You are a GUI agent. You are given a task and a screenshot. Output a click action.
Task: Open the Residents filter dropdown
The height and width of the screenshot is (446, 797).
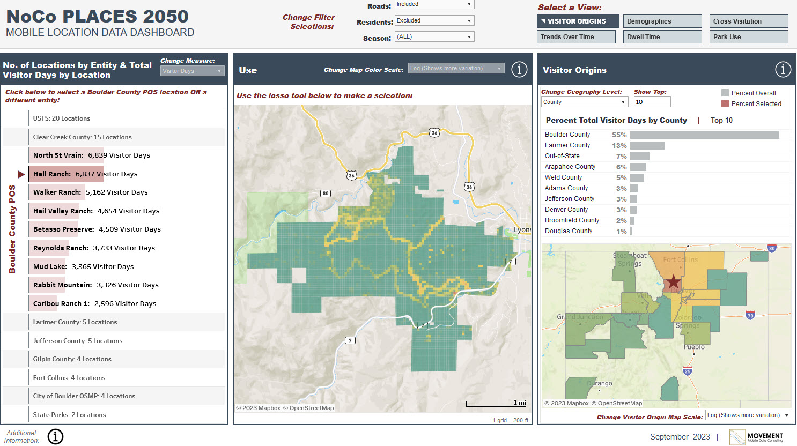click(434, 20)
